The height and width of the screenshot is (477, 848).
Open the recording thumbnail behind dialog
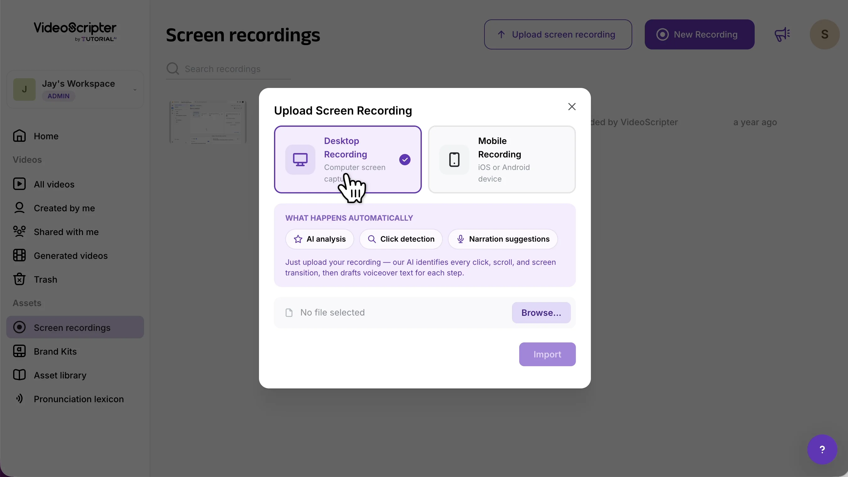pos(208,122)
